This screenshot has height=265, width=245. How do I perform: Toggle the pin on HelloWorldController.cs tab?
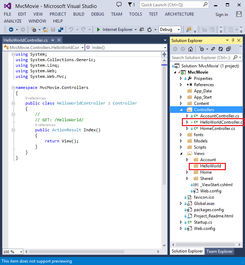click(52, 40)
